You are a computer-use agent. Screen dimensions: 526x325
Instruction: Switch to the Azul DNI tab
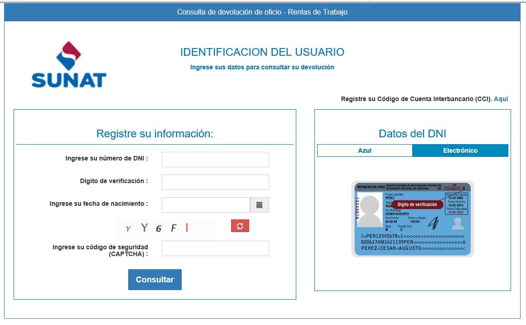365,150
